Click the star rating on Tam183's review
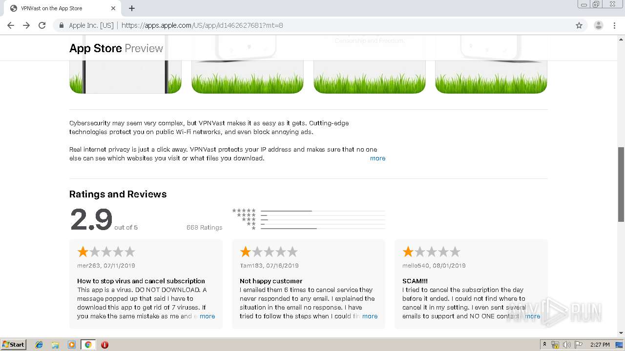This screenshot has width=625, height=351. click(269, 252)
